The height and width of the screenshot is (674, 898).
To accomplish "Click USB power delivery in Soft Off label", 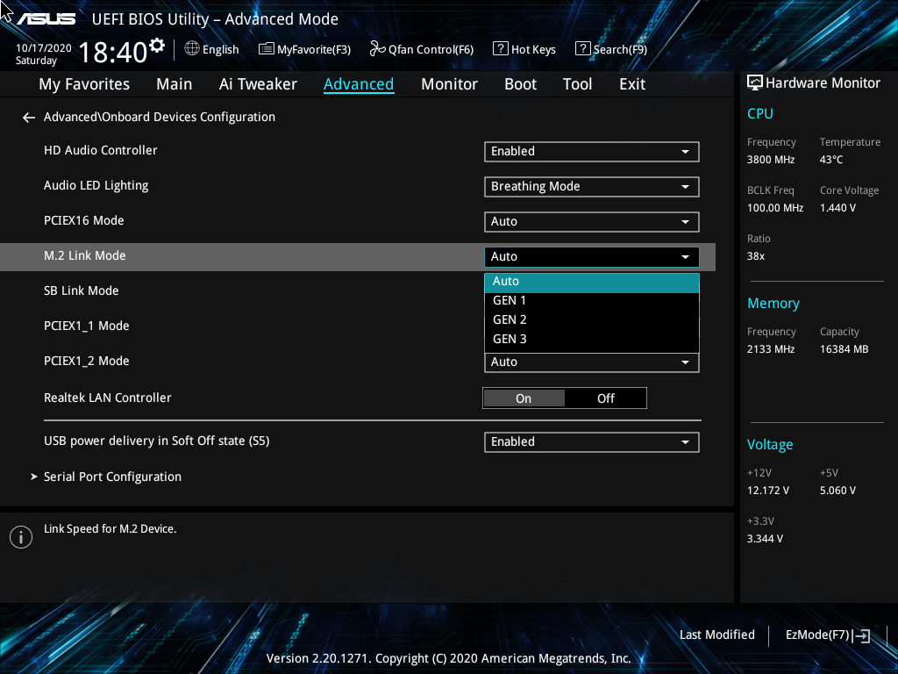I will tap(157, 441).
